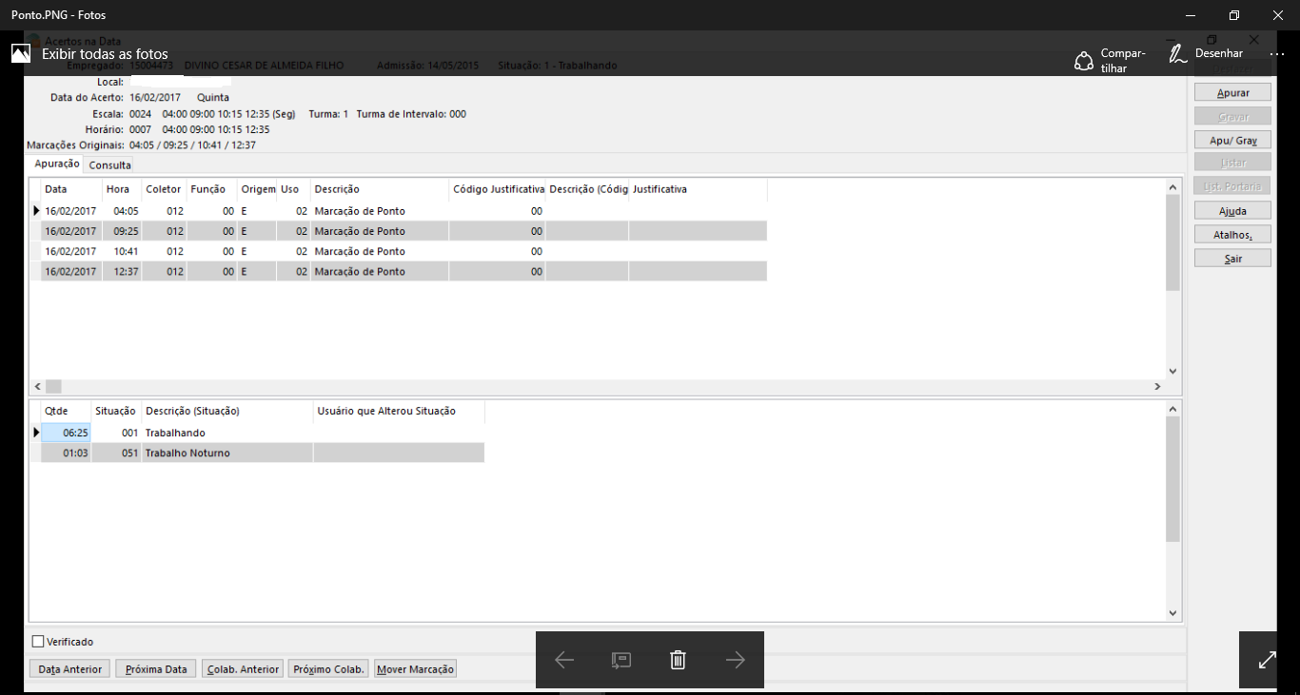This screenshot has height=695, width=1300.
Task: Expand photo to fullscreen with diagonal arrow
Action: (x=1268, y=659)
